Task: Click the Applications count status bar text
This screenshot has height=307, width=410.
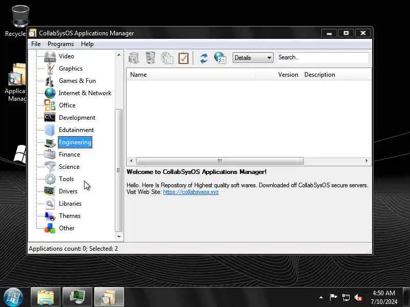Action: coord(73,249)
